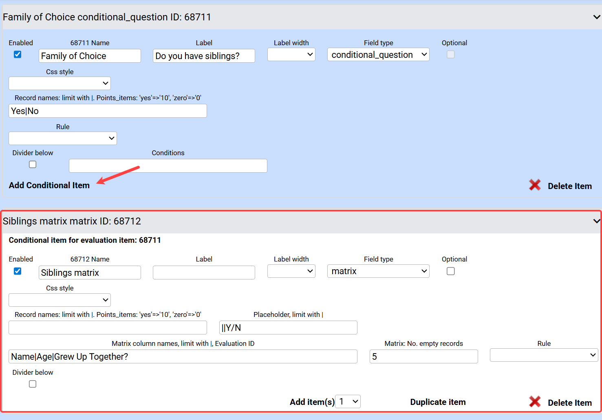
Task: Collapse the Family of Choice section chevron
Action: tap(596, 17)
